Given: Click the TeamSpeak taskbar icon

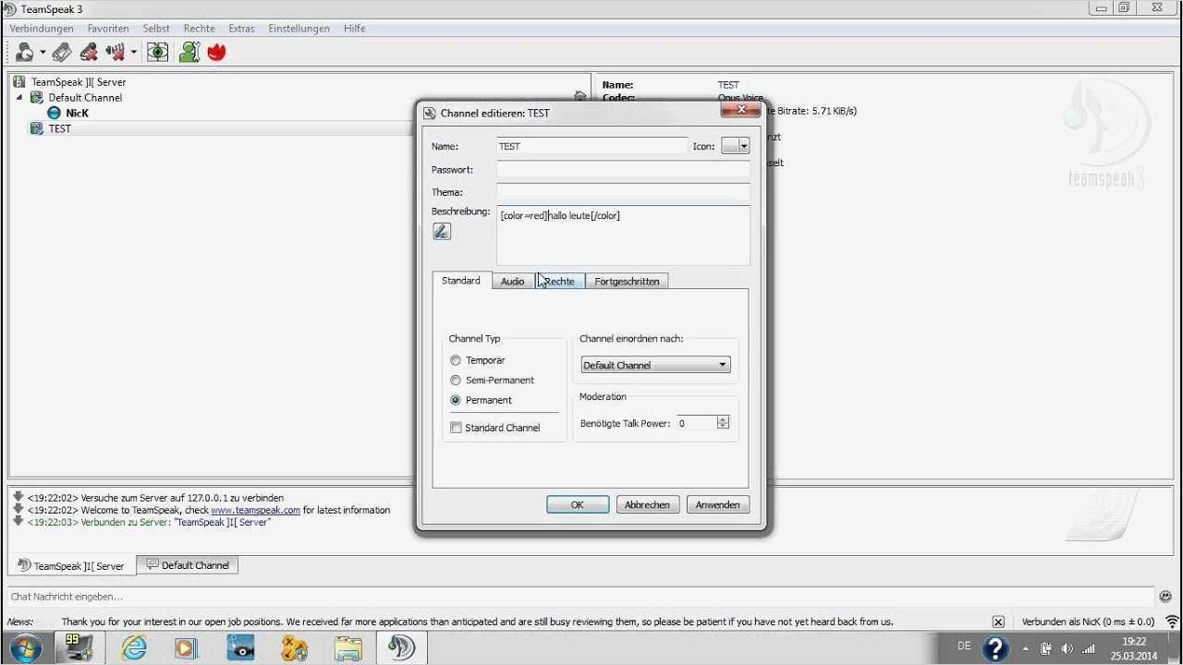Looking at the screenshot, I should tap(401, 647).
